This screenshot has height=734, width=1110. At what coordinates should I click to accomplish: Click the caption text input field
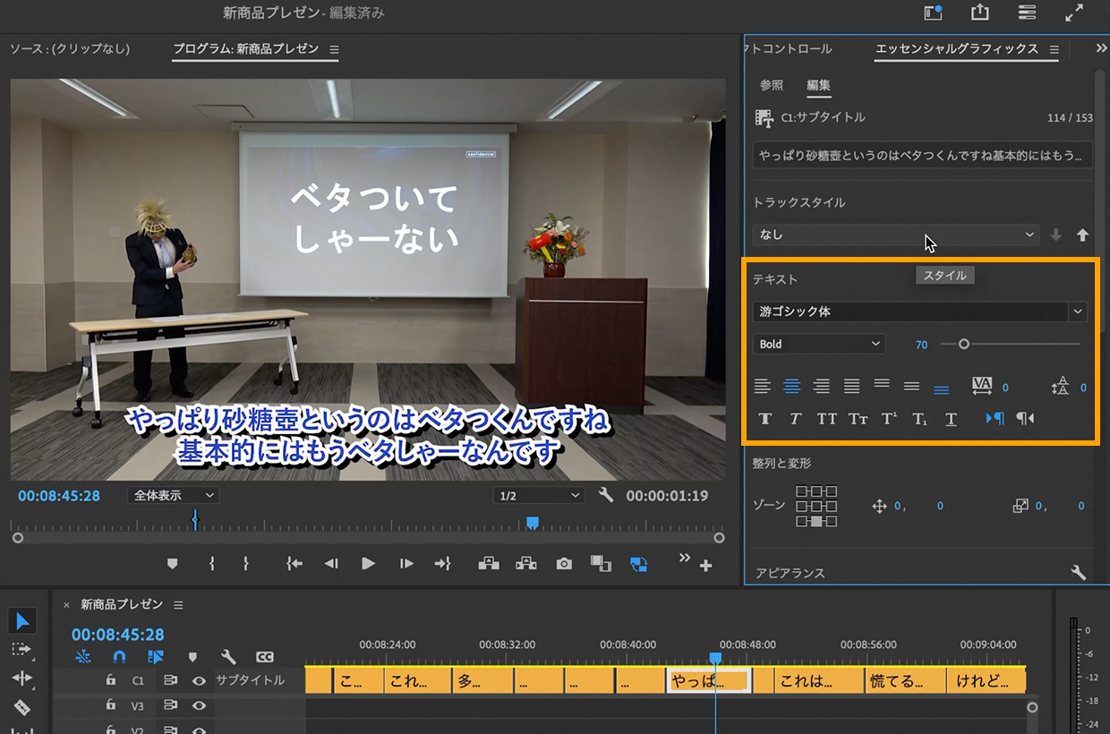(923, 155)
